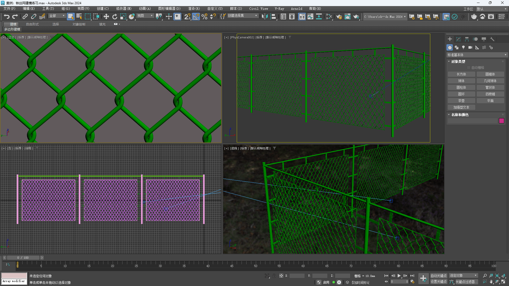The width and height of the screenshot is (509, 286).
Task: Click the 加强型文本 button
Action: point(461,107)
